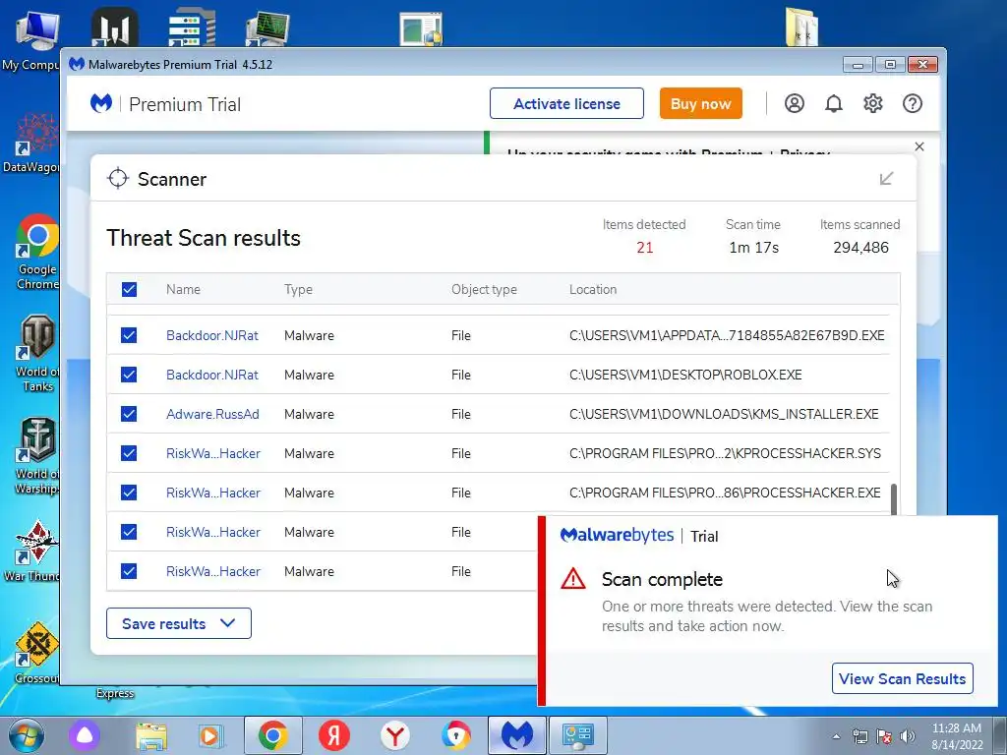Viewport: 1007px width, 755px height.
Task: Sort by the Type column header
Action: click(x=298, y=289)
